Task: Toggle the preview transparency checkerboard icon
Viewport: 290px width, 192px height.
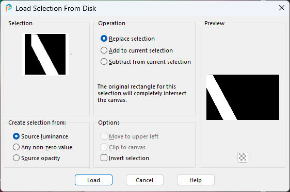Action: [x=243, y=158]
